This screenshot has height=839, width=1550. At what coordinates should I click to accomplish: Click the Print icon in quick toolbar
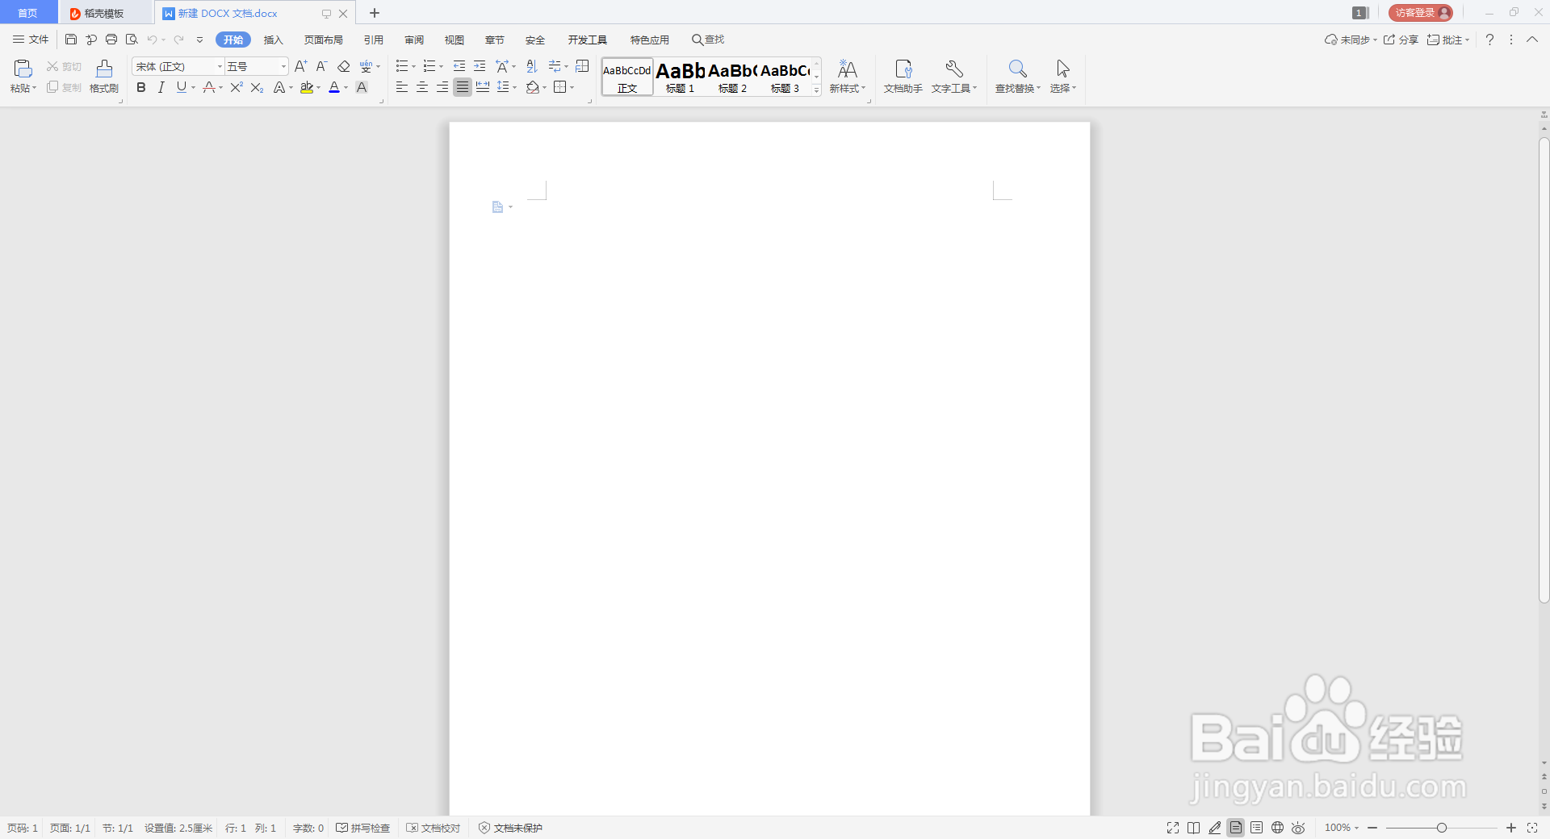(111, 40)
